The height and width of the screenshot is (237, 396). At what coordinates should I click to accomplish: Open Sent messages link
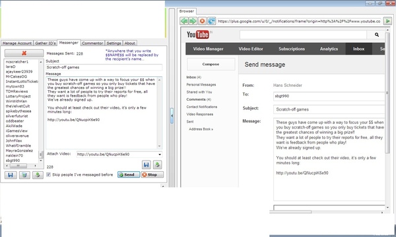pos(190,121)
